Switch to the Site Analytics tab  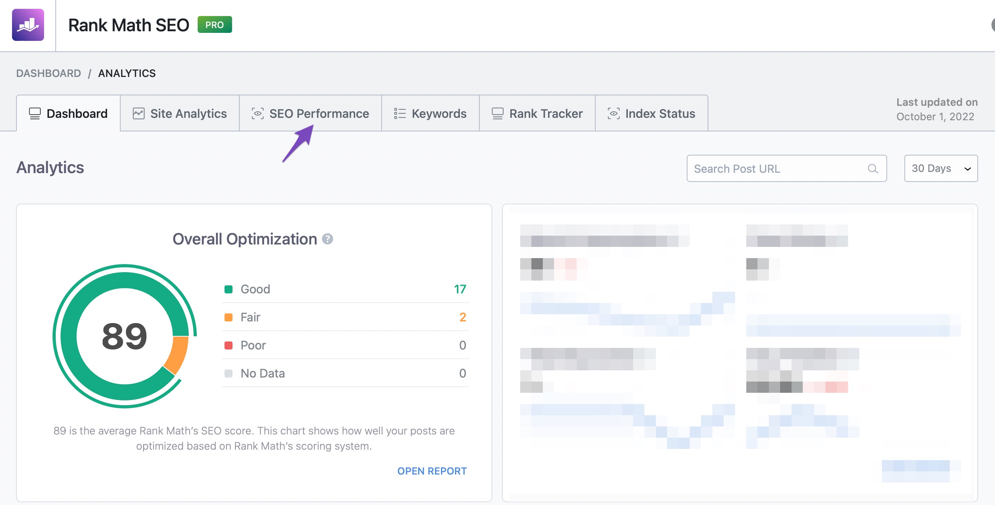[x=180, y=113]
